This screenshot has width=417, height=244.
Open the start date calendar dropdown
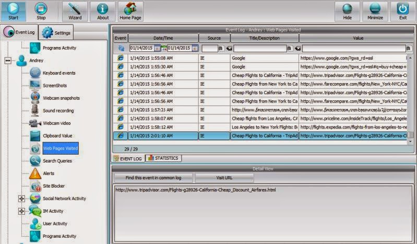point(157,48)
